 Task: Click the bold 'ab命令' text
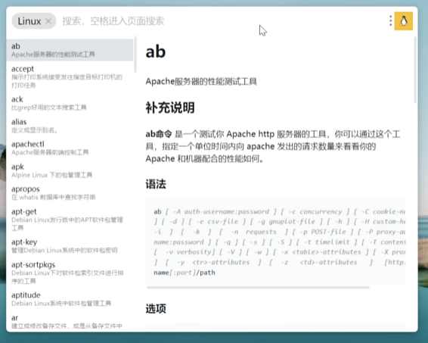click(x=159, y=134)
